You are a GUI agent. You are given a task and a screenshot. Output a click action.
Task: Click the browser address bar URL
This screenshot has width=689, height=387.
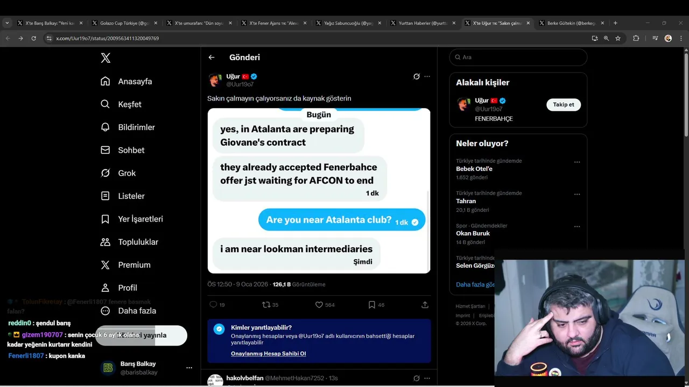click(x=107, y=38)
